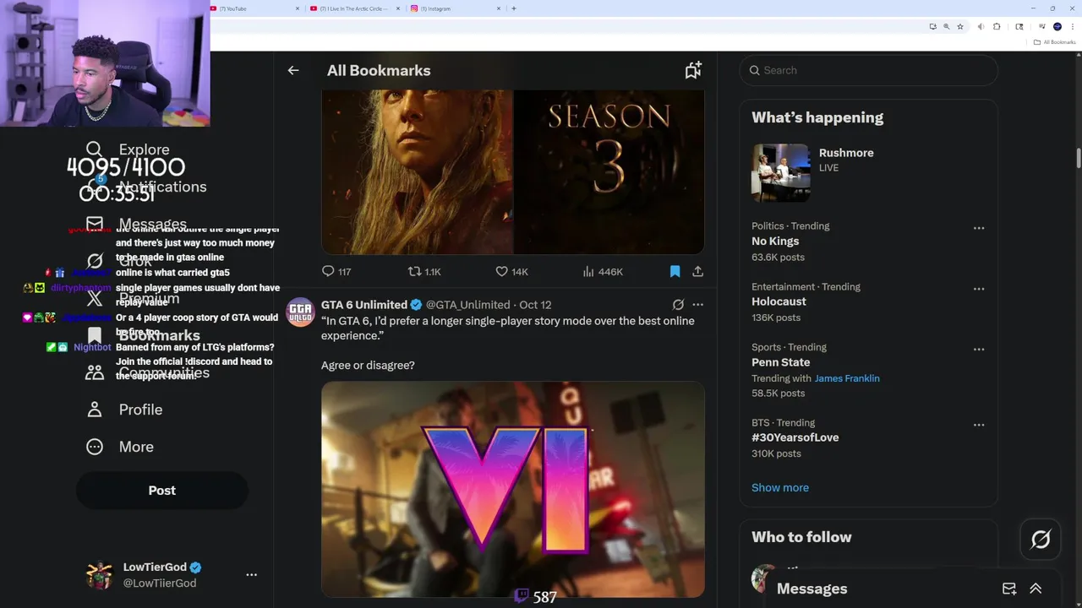Open the Oct 12 post timestamp
This screenshot has width=1082, height=608.
coord(535,305)
